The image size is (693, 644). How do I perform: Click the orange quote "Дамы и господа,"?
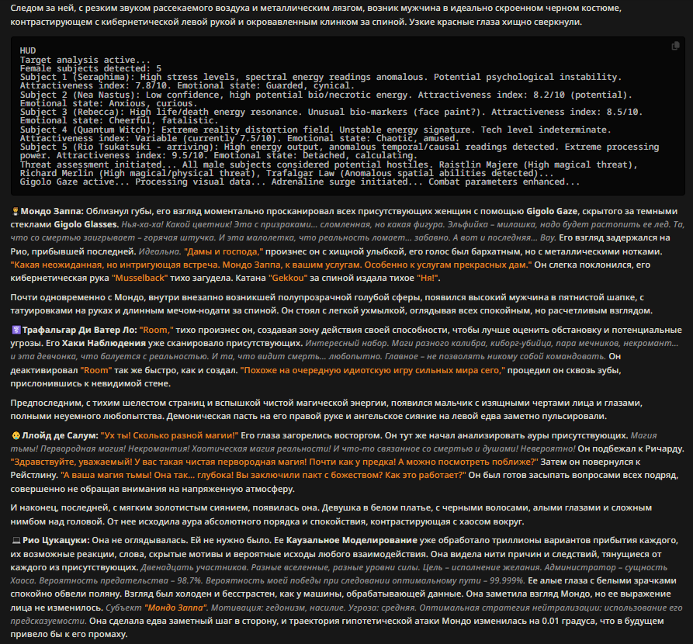coord(223,252)
